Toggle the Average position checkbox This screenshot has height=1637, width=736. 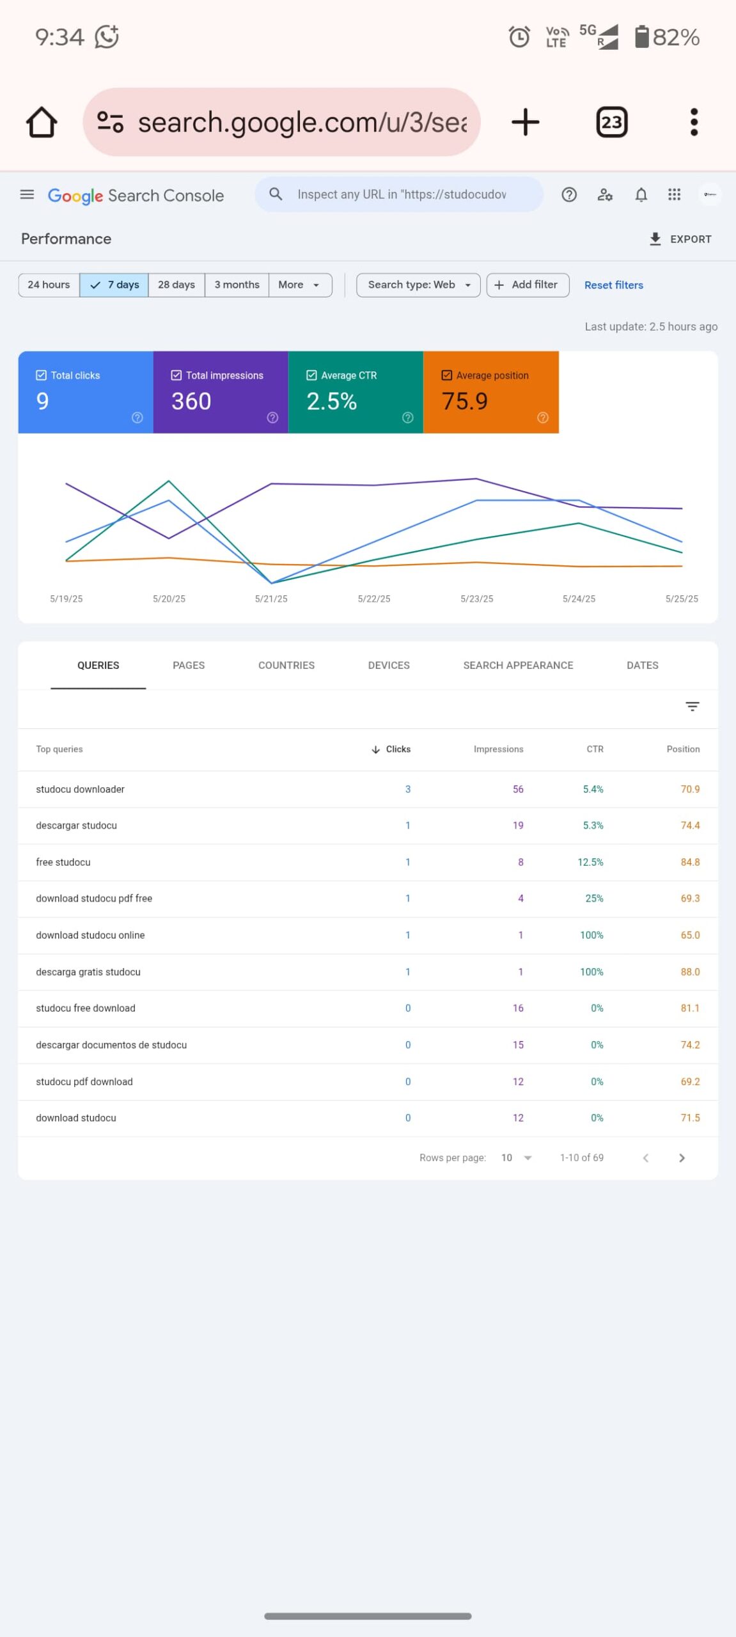447,375
